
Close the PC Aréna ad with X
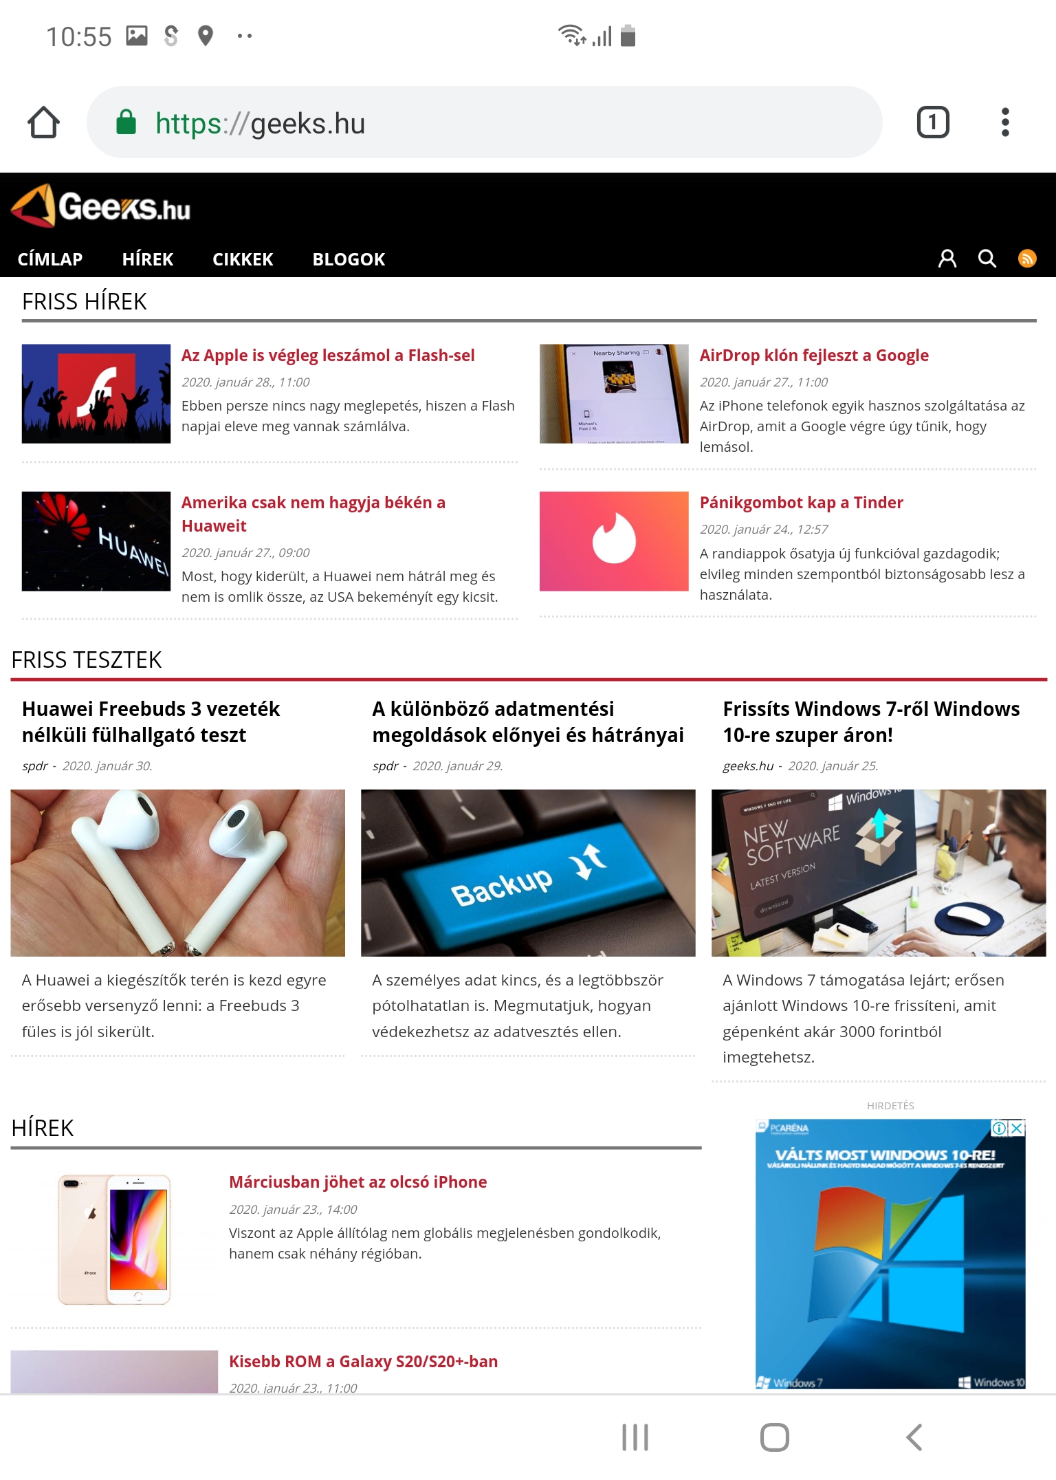coord(1017,1129)
